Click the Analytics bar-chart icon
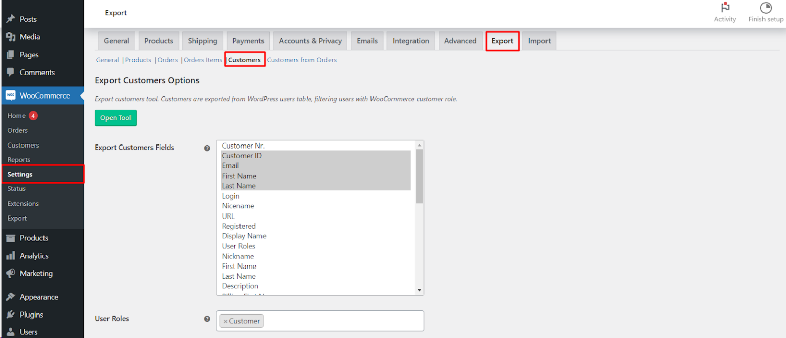The height and width of the screenshot is (338, 786). (10, 255)
